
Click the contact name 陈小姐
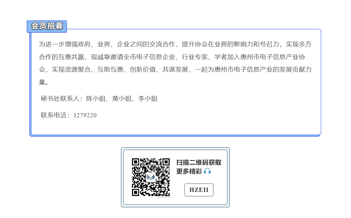[96, 99]
